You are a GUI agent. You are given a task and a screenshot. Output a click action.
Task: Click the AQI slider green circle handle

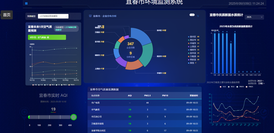(x=74, y=117)
